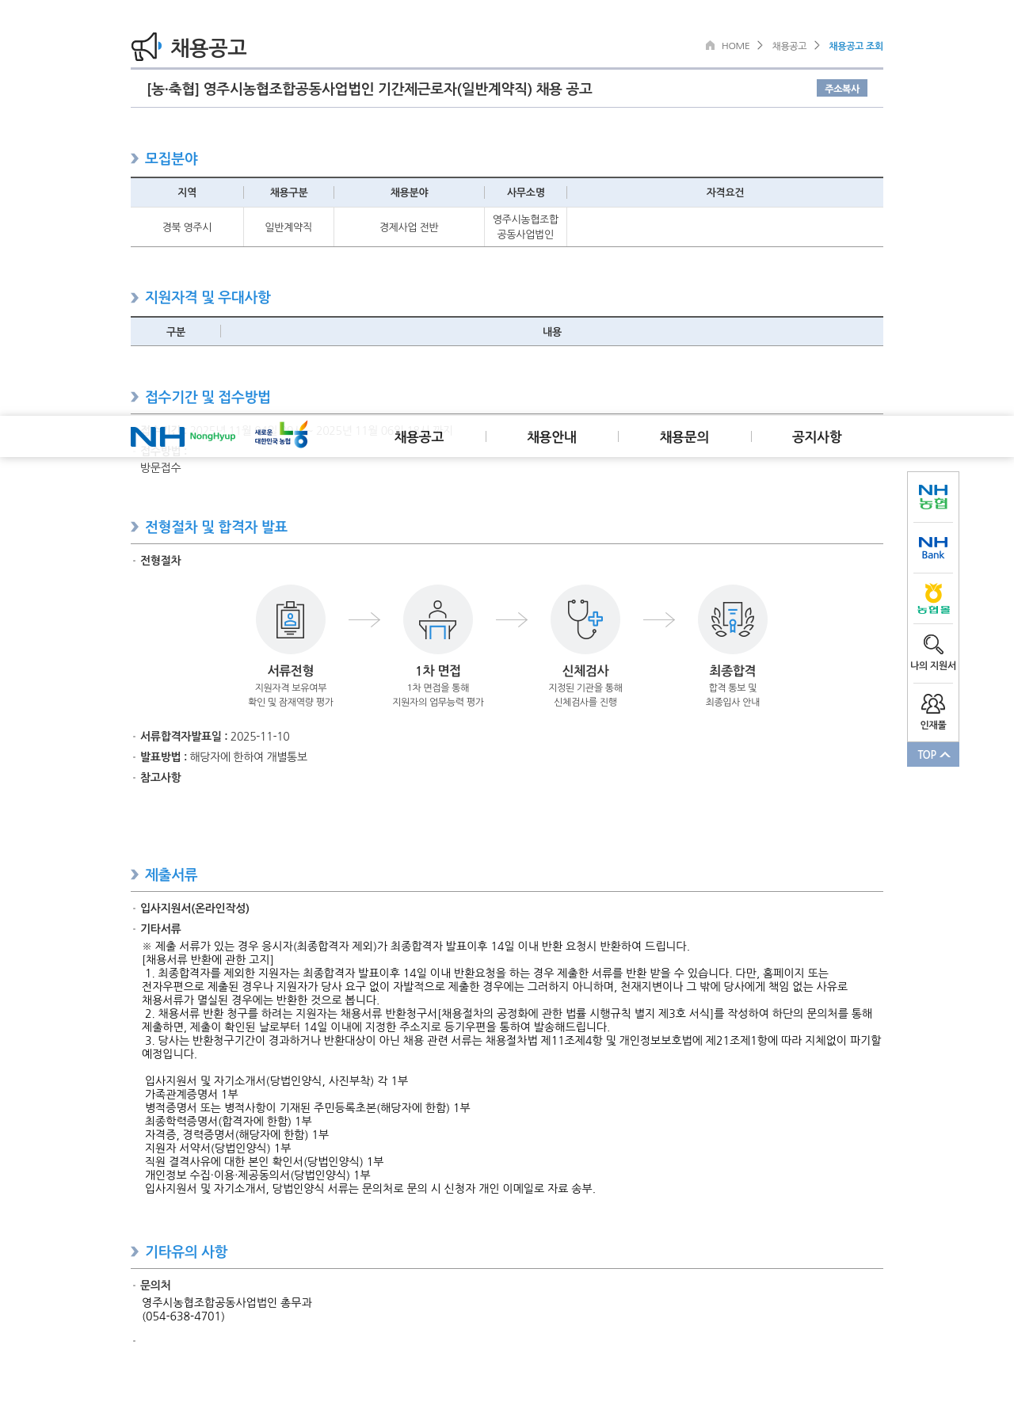This screenshot has height=1402, width=1014.
Task: Click the chevron beside 기타유의 사항 heading
Action: click(x=135, y=1252)
